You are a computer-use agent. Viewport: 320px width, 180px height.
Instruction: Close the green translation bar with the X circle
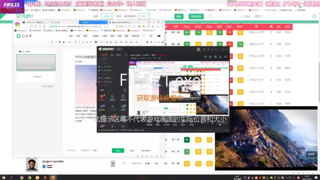[x=314, y=16]
